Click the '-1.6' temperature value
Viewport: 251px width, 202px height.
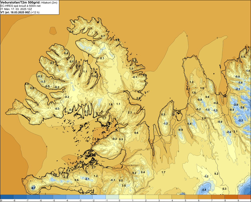[x=240, y=83]
